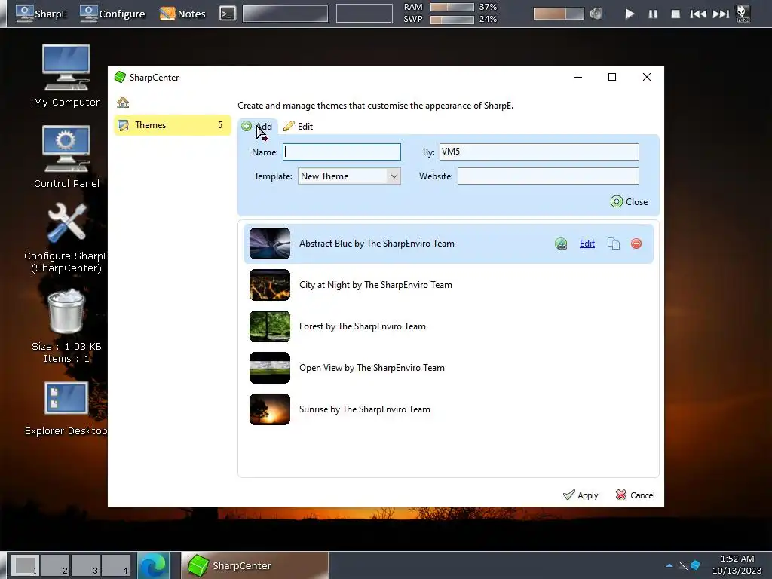The height and width of the screenshot is (579, 772).
Task: Select City at Night theme
Action: click(x=448, y=285)
